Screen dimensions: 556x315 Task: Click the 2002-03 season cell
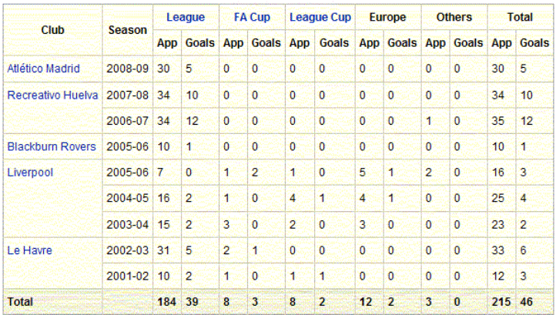[x=126, y=250]
